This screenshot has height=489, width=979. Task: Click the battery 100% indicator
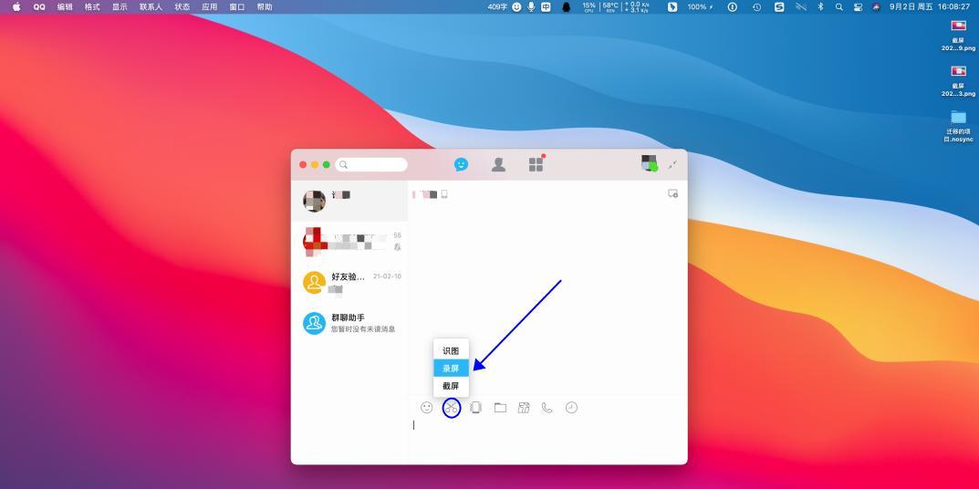click(x=701, y=7)
